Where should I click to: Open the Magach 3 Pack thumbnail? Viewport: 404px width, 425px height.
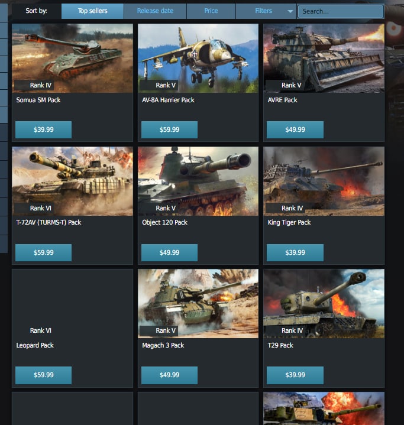[198, 304]
